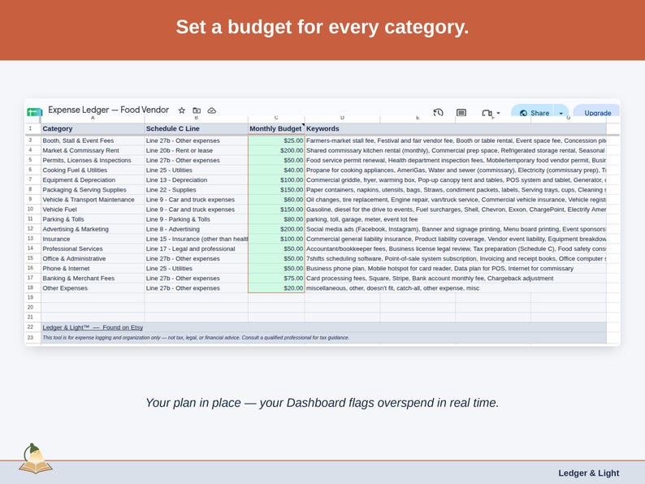645x484 pixels.
Task: Click the meet camera icon
Action: click(x=487, y=113)
